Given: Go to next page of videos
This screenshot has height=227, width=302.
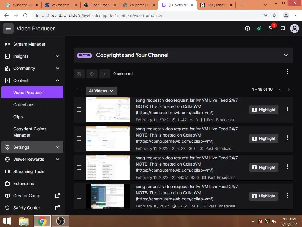Looking at the screenshot, I should coord(288,90).
